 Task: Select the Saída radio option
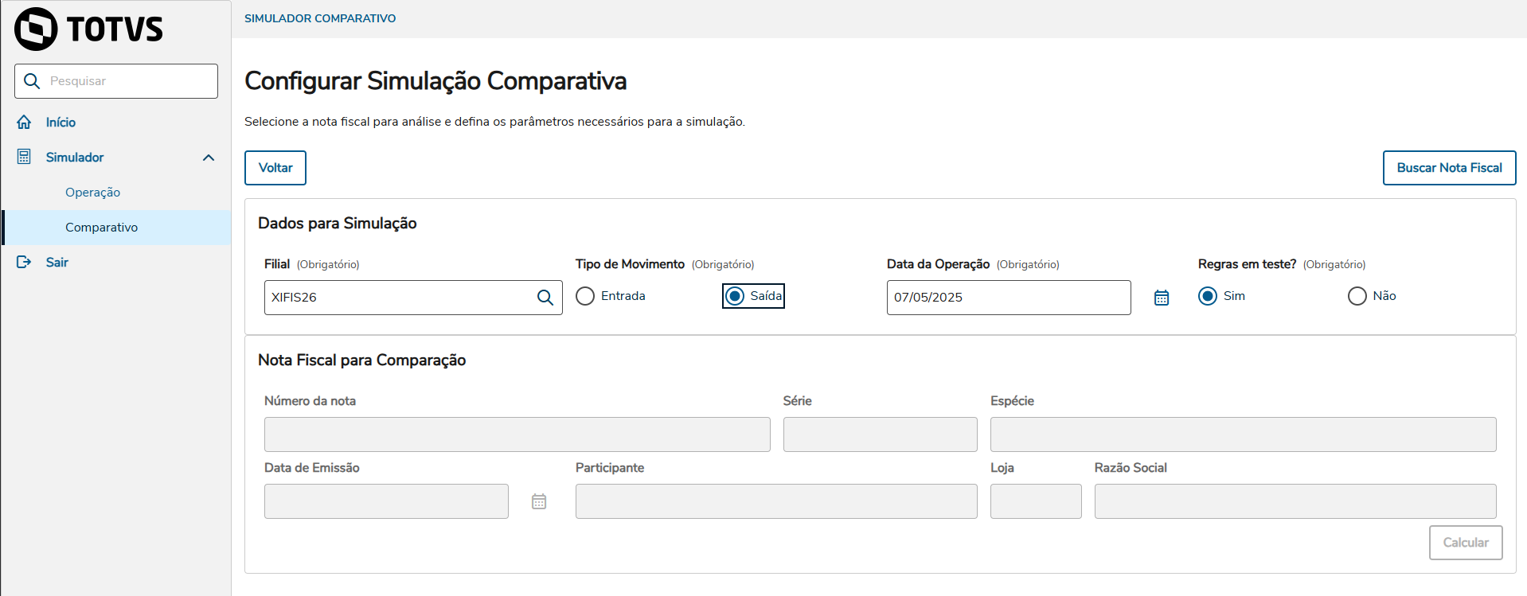(736, 296)
